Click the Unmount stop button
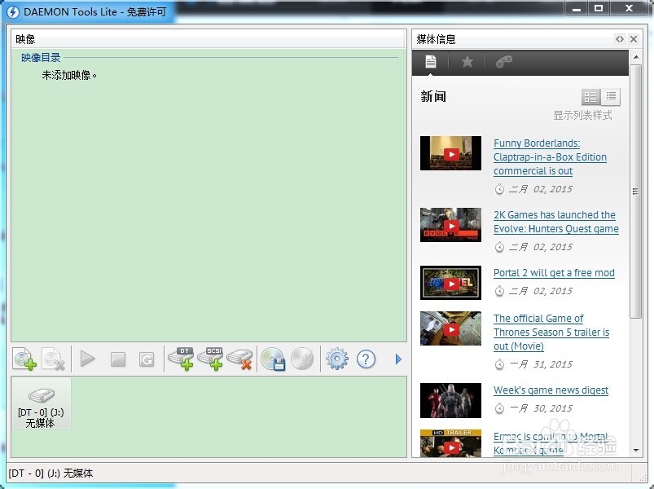Screen dimensions: 654x489 coord(118,359)
